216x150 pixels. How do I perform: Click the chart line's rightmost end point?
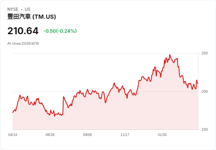coord(198,83)
